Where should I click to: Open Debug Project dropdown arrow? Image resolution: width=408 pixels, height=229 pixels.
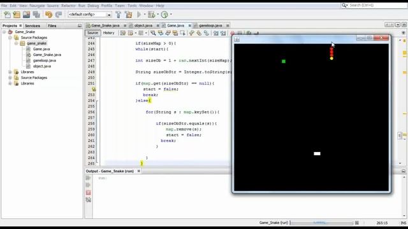[x=157, y=15]
